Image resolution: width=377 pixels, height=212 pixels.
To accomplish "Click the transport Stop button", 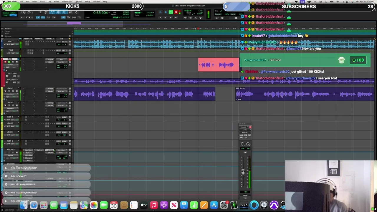I will 166,12.
